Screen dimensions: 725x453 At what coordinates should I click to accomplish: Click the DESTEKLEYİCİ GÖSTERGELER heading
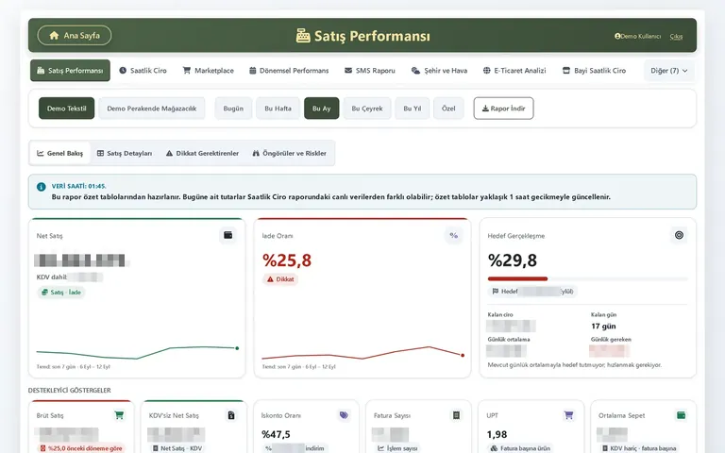pos(69,390)
